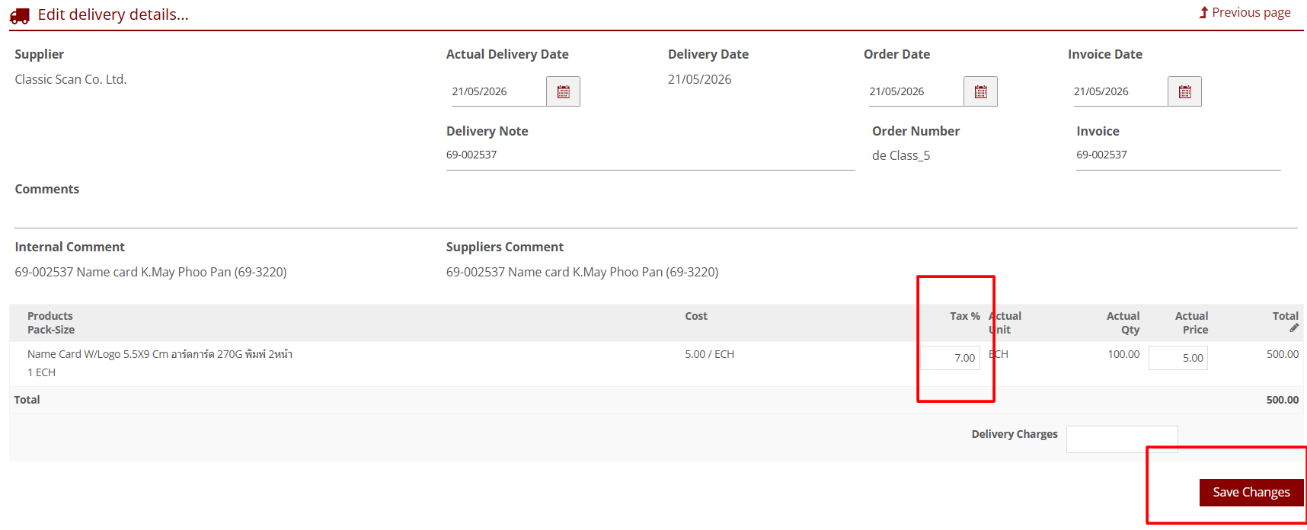The width and height of the screenshot is (1307, 530).
Task: Click the Internal Comment text
Action: click(x=151, y=272)
